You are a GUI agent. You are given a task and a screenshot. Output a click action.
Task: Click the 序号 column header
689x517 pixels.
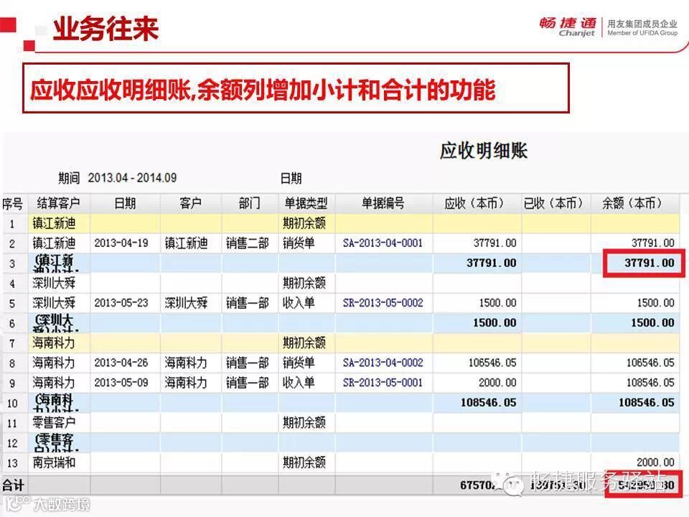click(12, 203)
